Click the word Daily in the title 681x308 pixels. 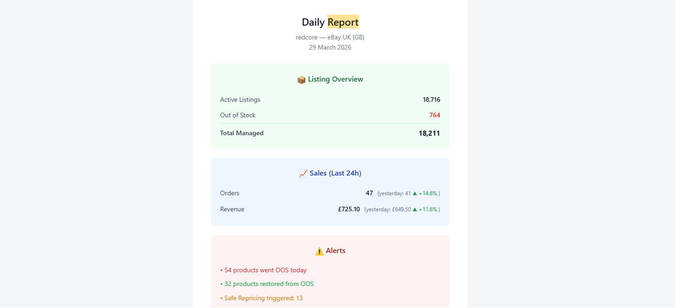tap(313, 22)
